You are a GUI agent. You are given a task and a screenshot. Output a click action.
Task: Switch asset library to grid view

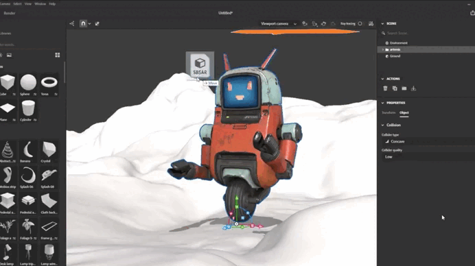57,55
